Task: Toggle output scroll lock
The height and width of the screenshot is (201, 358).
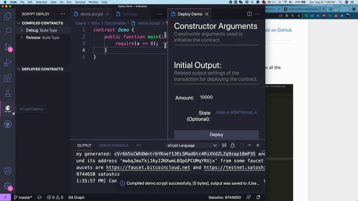Action: pos(233,145)
